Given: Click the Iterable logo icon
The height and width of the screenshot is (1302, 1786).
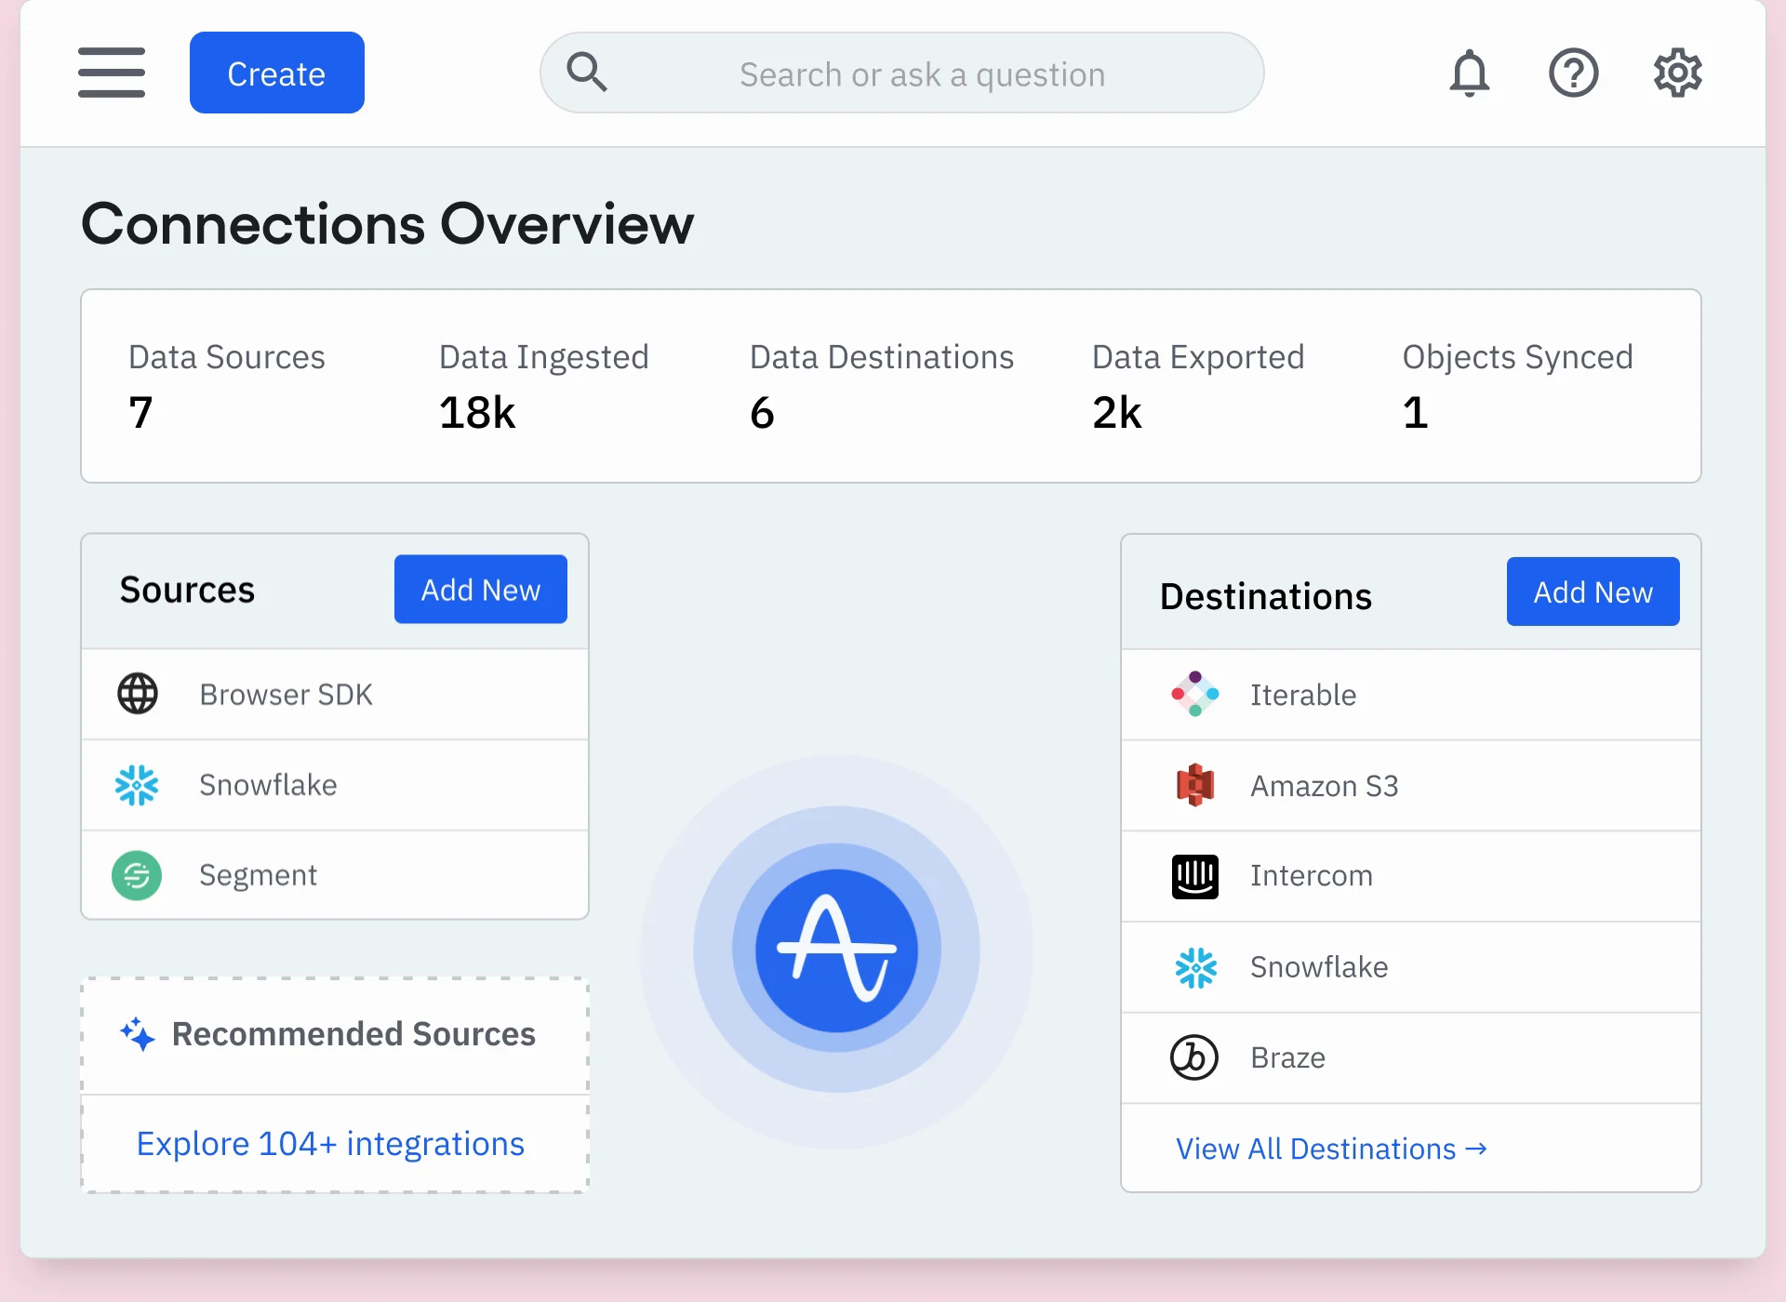Looking at the screenshot, I should (1194, 694).
